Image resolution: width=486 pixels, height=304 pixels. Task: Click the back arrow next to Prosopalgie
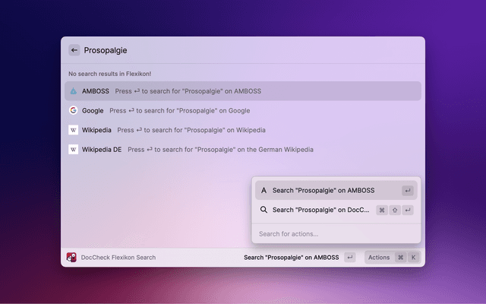[x=74, y=50]
